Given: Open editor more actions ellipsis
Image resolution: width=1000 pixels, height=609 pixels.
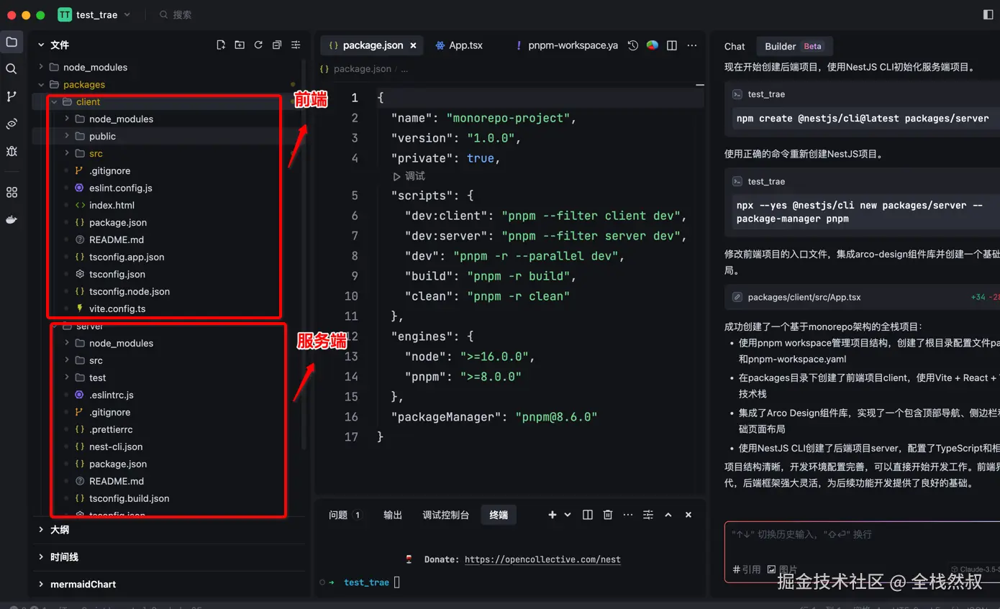Looking at the screenshot, I should pos(692,45).
